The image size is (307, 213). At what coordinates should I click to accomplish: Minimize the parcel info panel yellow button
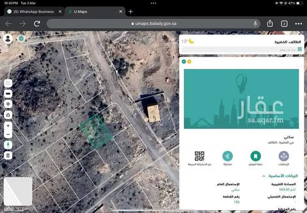pyautogui.click(x=189, y=62)
